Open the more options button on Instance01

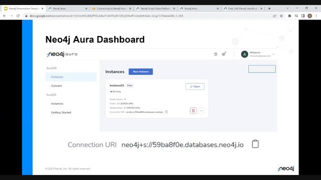point(201,111)
